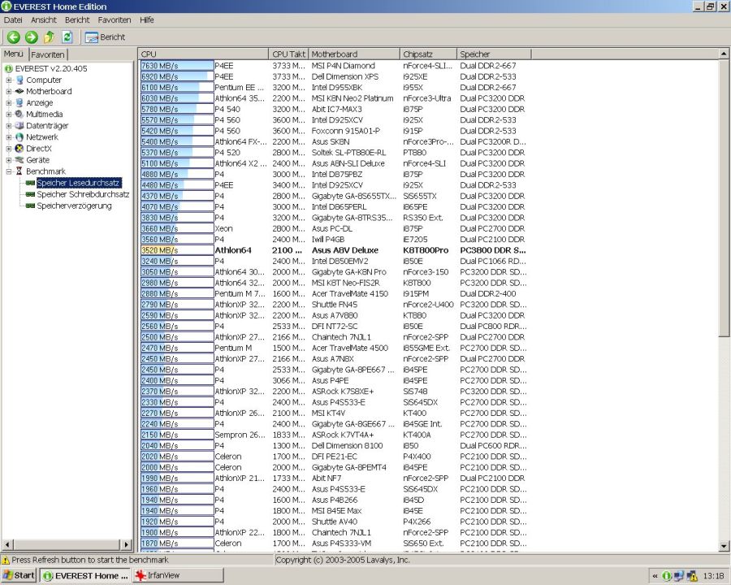Click the green Forward arrow icon
The image size is (731, 585).
click(x=31, y=37)
